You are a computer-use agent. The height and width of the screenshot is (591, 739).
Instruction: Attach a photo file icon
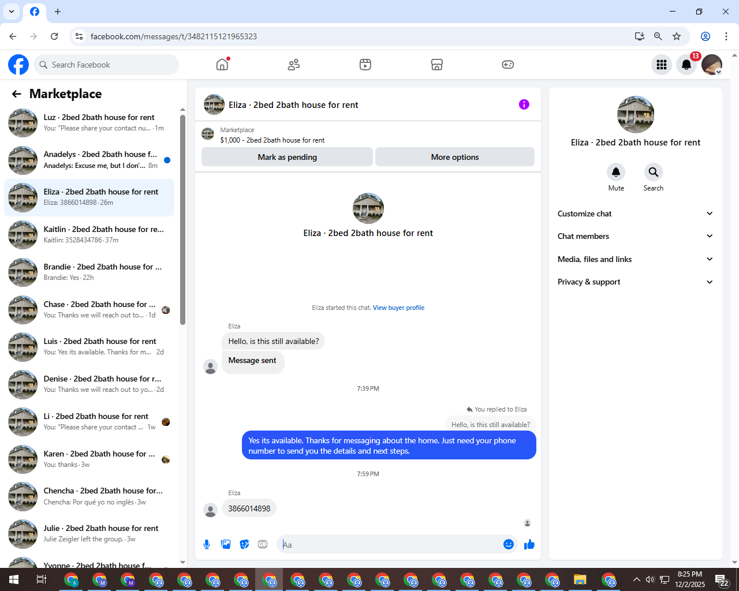pos(226,544)
